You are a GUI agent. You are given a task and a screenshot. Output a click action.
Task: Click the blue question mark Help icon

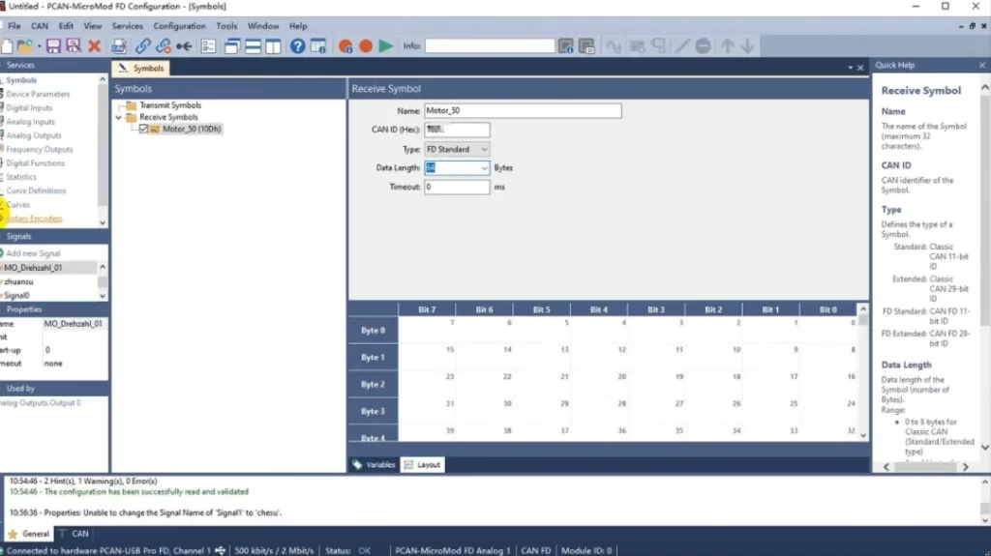click(297, 46)
